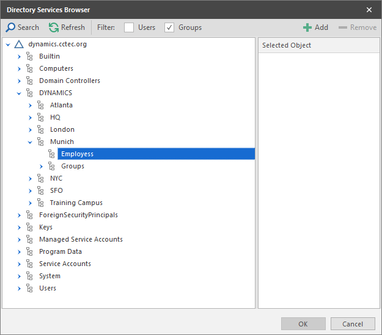Image resolution: width=382 pixels, height=335 pixels.
Task: Select the Employess tree item
Action: point(156,154)
